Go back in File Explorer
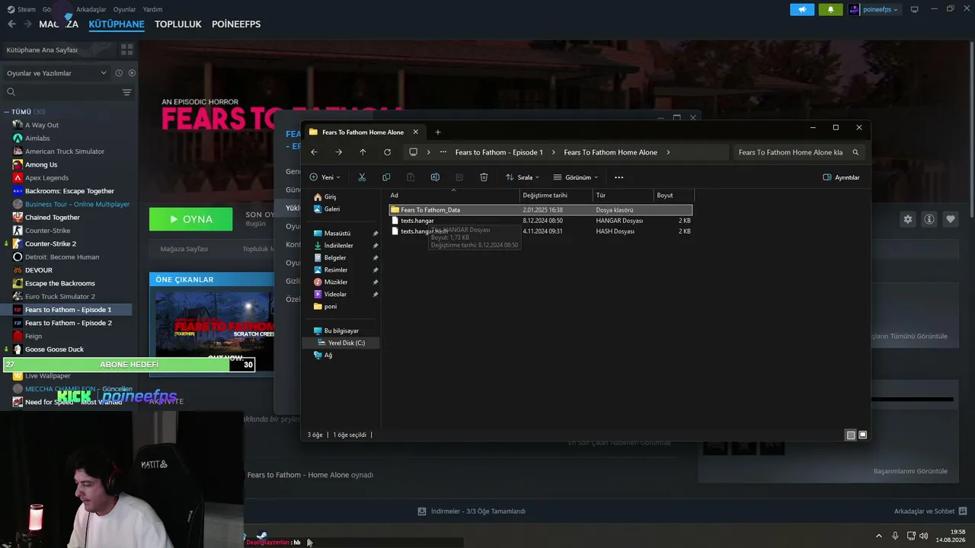The height and width of the screenshot is (548, 975). click(314, 152)
